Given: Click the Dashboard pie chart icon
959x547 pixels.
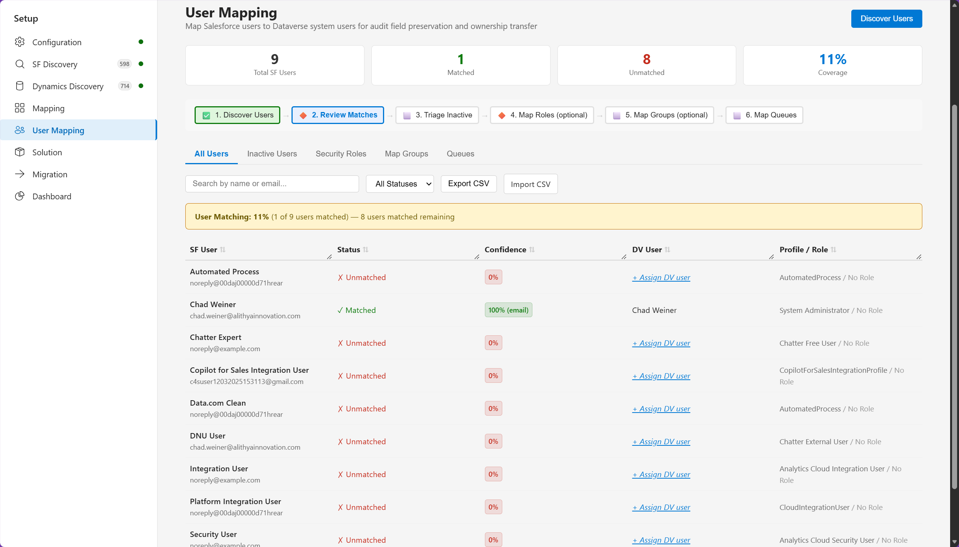Looking at the screenshot, I should [20, 196].
